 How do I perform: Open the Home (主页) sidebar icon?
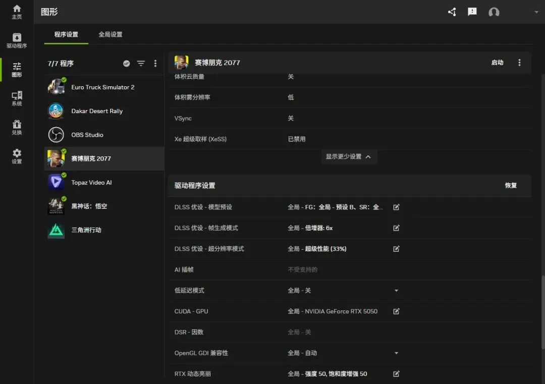(x=17, y=12)
